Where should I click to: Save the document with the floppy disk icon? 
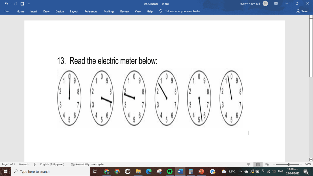22,4
